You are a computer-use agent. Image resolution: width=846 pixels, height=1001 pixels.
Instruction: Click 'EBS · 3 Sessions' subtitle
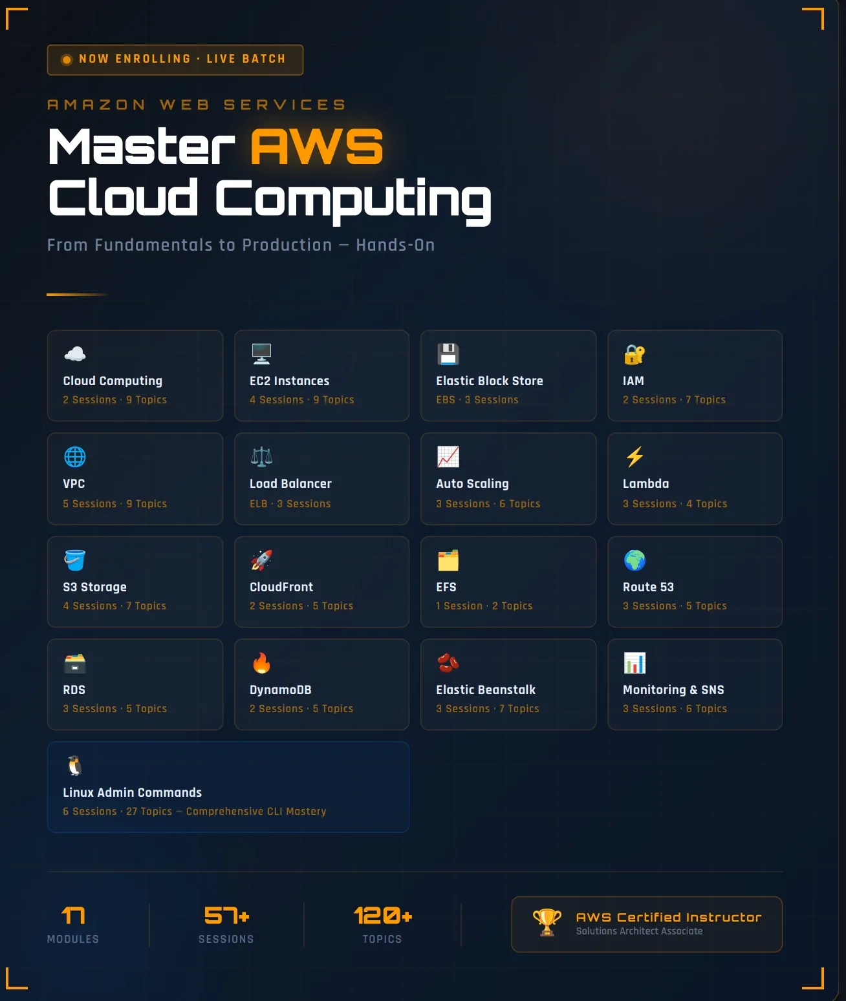coord(477,400)
